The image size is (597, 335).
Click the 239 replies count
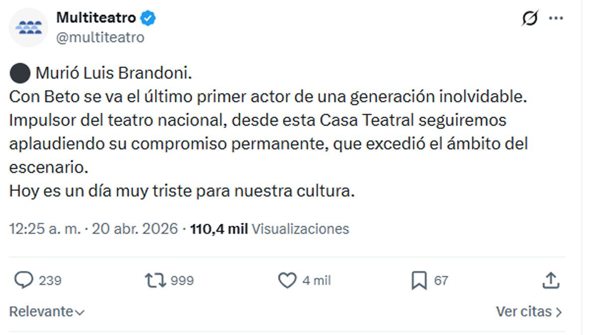click(50, 281)
